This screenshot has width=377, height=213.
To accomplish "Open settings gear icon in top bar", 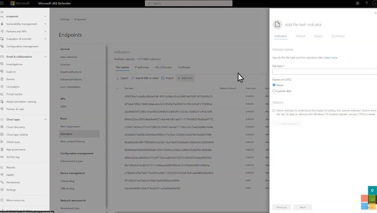I will click(x=357, y=4).
